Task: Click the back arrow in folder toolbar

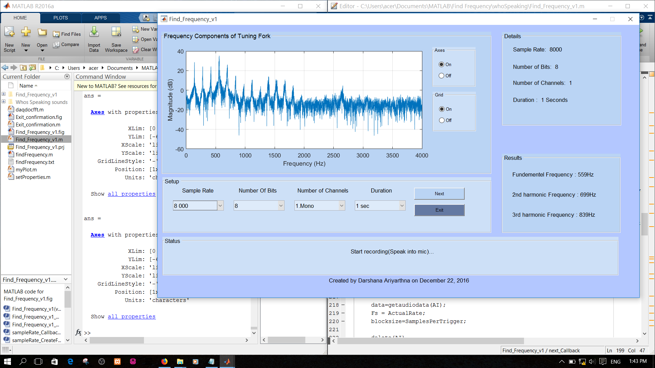Action: 5,67
